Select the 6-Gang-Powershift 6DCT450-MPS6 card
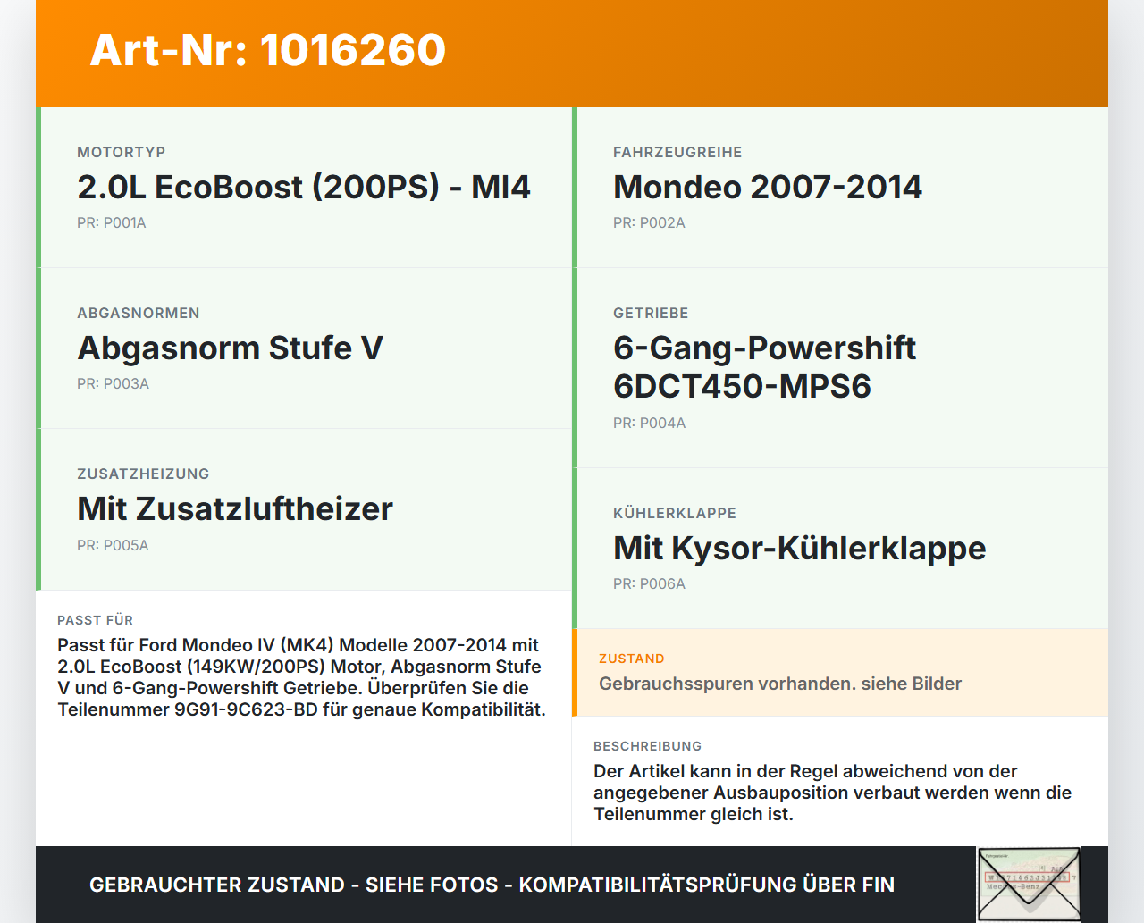Screen dimensions: 1144x923 [840, 368]
